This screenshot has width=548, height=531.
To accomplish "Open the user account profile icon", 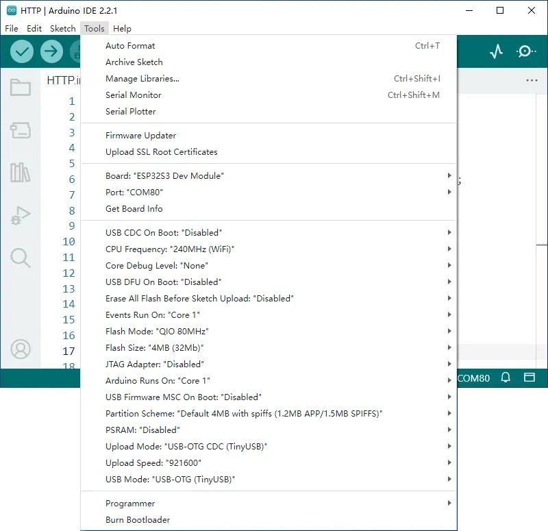I will click(x=21, y=349).
